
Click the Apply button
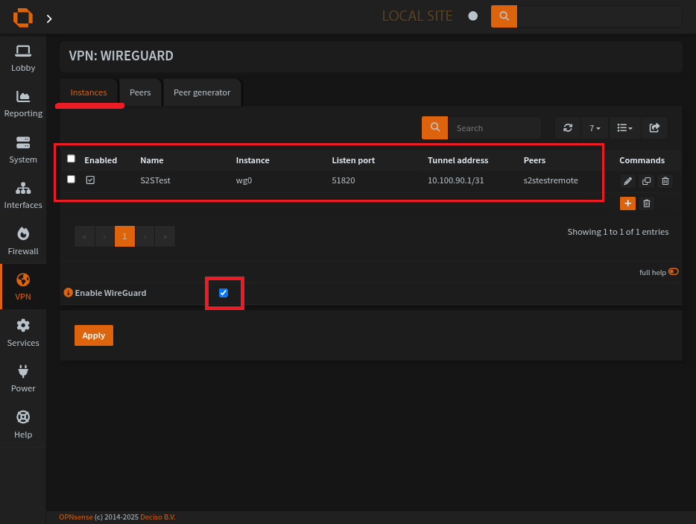click(94, 335)
